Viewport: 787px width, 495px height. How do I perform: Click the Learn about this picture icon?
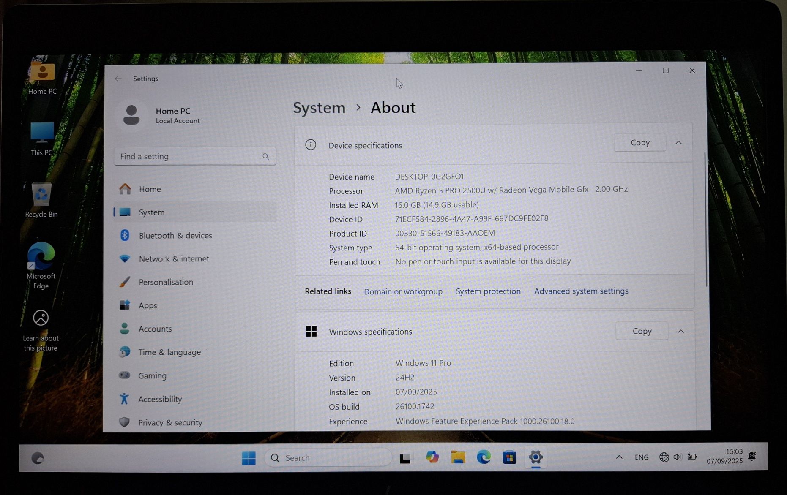coord(41,318)
